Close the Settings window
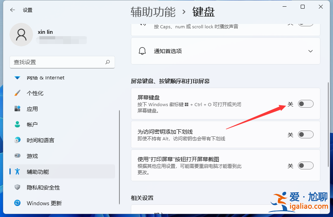 321,7
